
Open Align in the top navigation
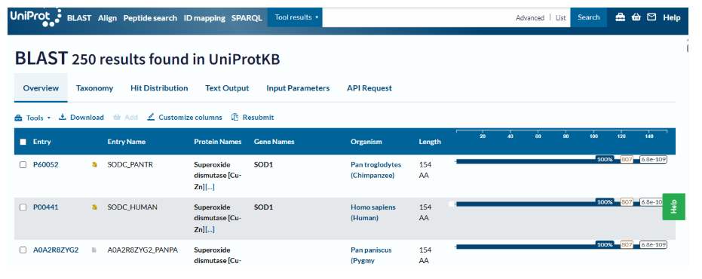[x=107, y=18]
